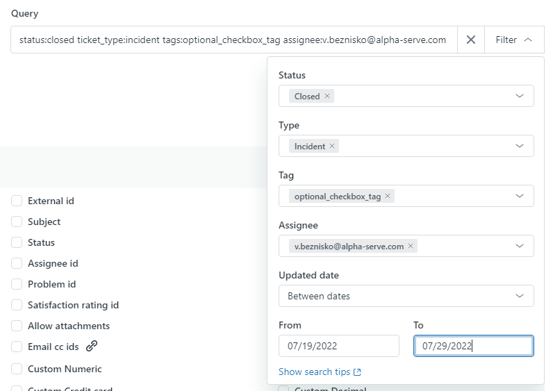The height and width of the screenshot is (391, 553).
Task: Click the link icon beside Email cc ids
Action: [92, 347]
